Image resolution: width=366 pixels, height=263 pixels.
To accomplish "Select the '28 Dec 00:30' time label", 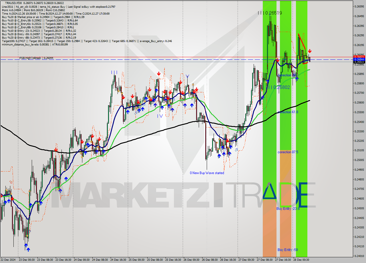I will [x=302, y=260].
